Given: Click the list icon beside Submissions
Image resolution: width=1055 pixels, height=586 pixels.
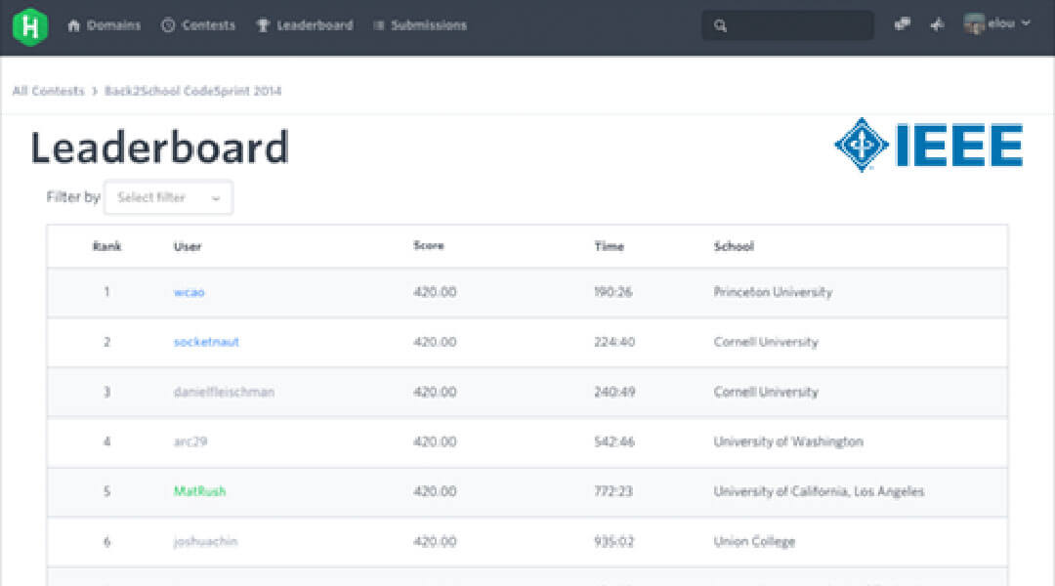Looking at the screenshot, I should tap(379, 25).
